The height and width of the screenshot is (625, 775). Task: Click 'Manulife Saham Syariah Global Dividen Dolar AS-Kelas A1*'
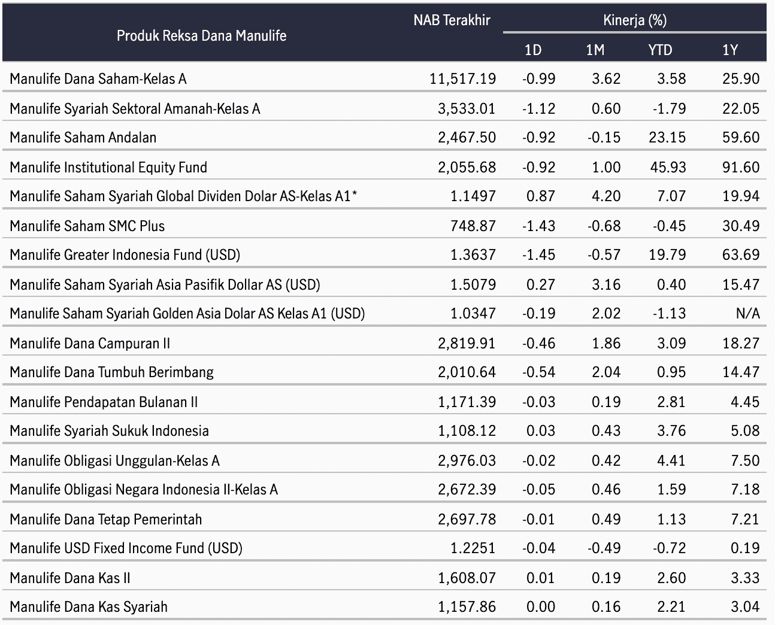tap(183, 196)
